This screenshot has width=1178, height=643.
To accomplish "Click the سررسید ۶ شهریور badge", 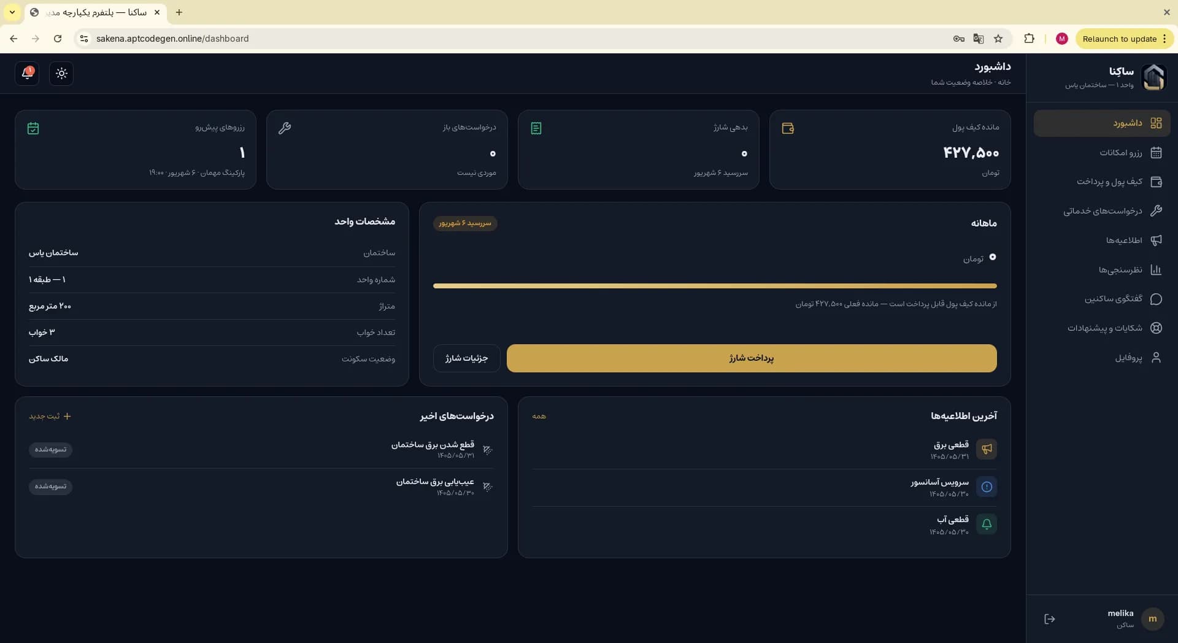I will [x=465, y=223].
